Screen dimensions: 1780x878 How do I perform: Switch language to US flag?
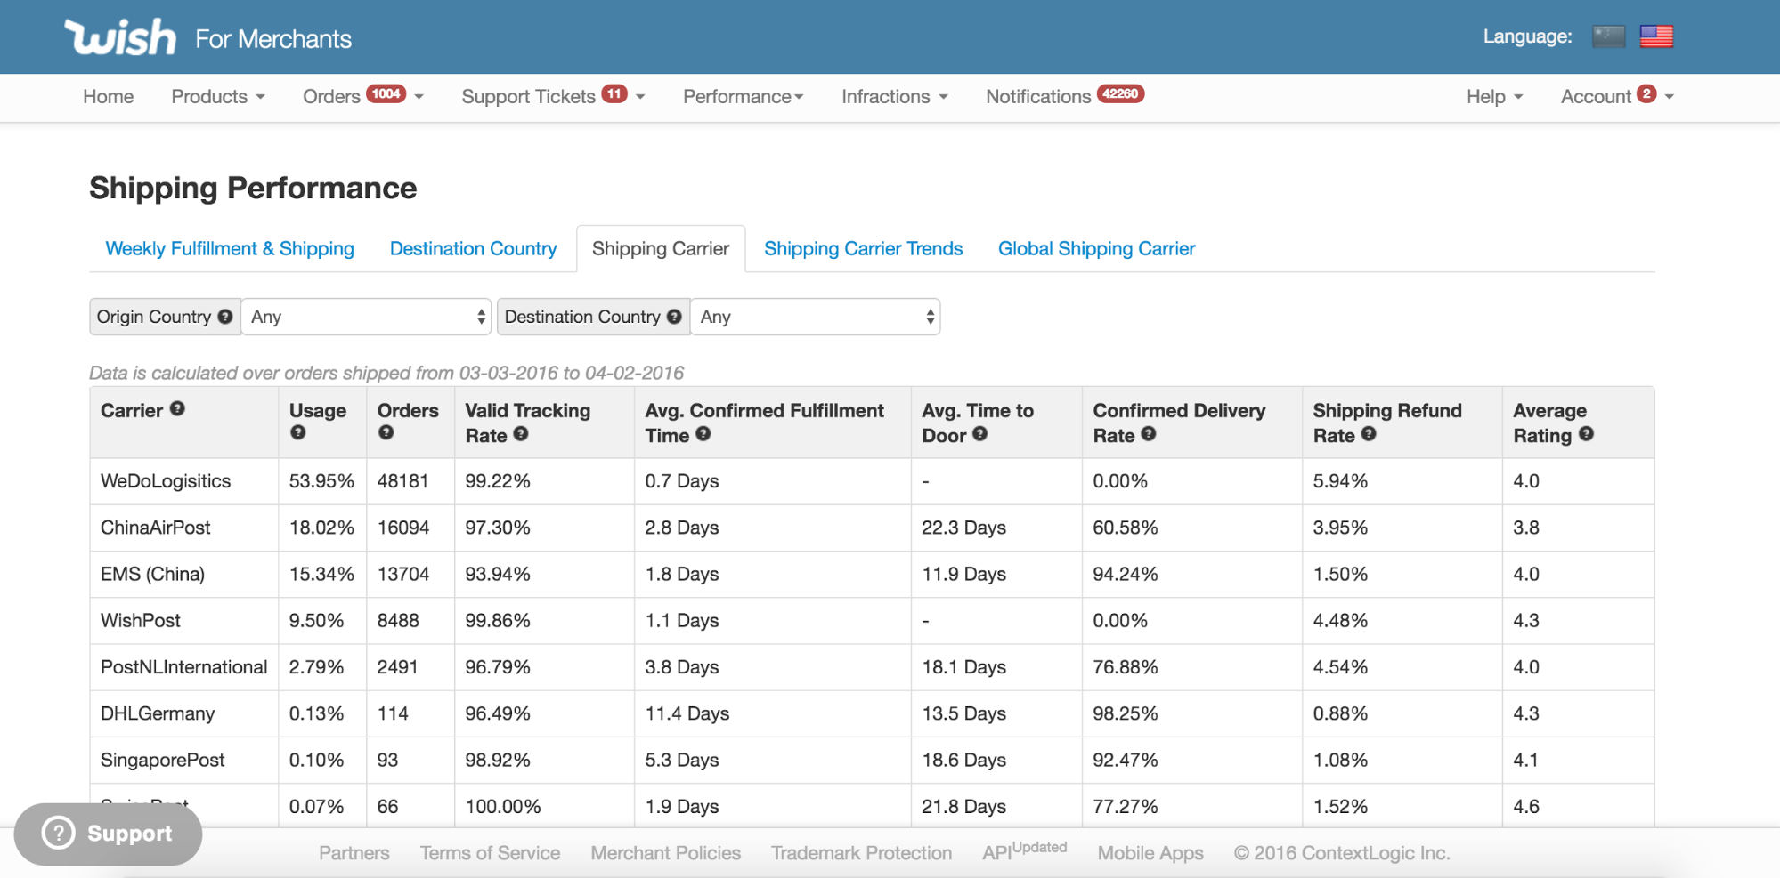[x=1656, y=36]
